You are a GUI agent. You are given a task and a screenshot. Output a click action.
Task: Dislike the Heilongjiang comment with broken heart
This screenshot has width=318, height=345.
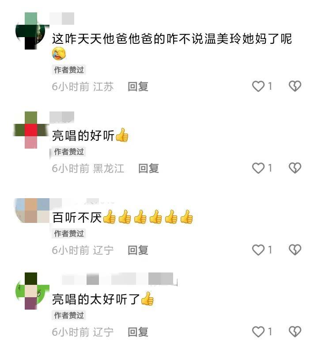[295, 168]
